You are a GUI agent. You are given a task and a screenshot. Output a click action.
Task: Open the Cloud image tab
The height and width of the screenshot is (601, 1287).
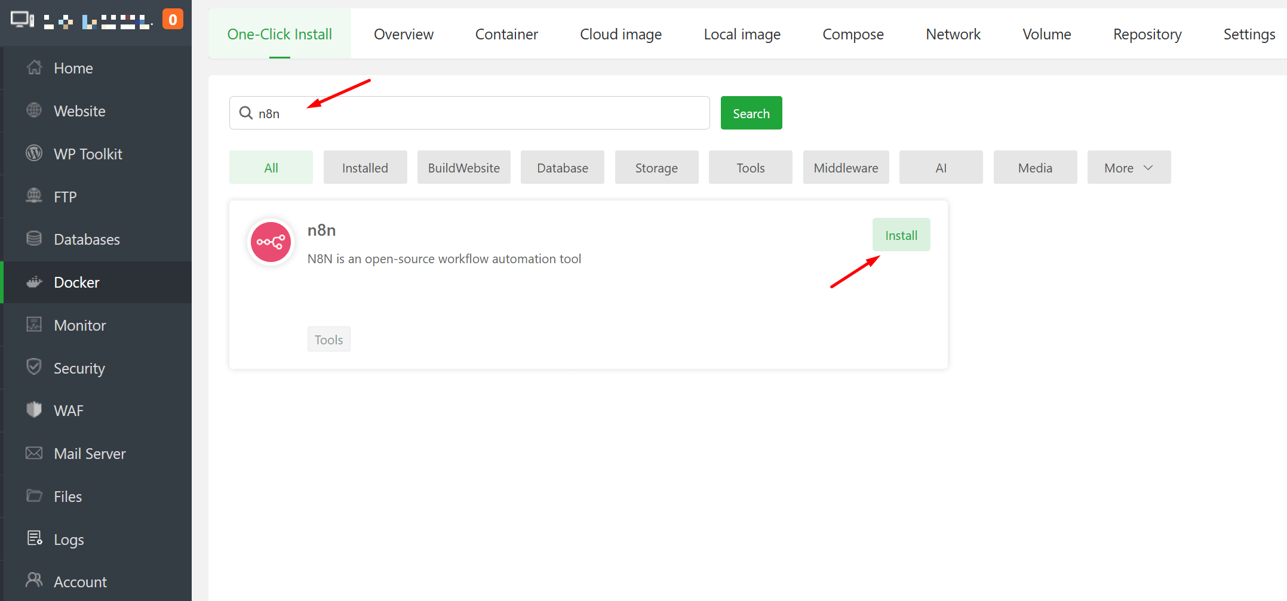coord(621,34)
